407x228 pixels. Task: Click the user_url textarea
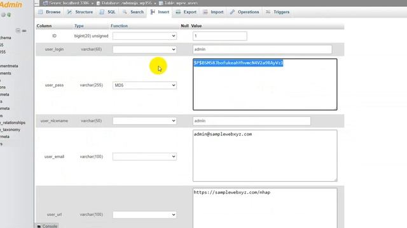point(265,208)
